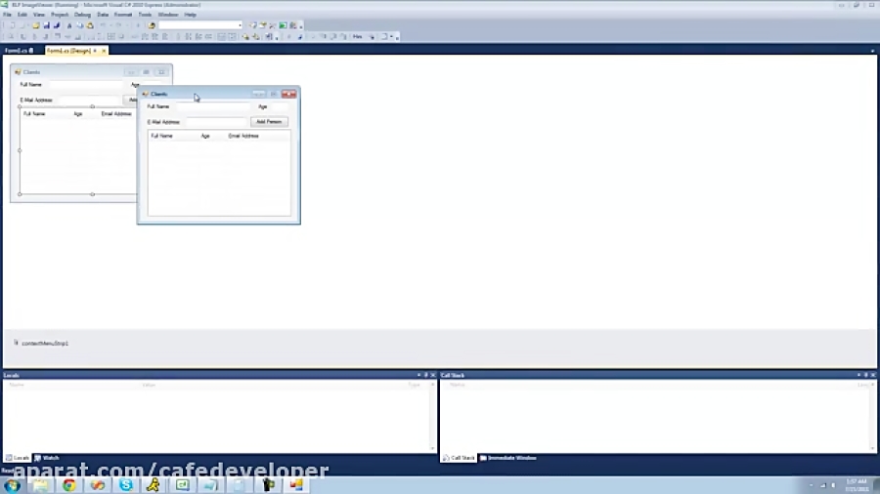Open File Explorer from the taskbar
880x494 pixels.
[40, 485]
